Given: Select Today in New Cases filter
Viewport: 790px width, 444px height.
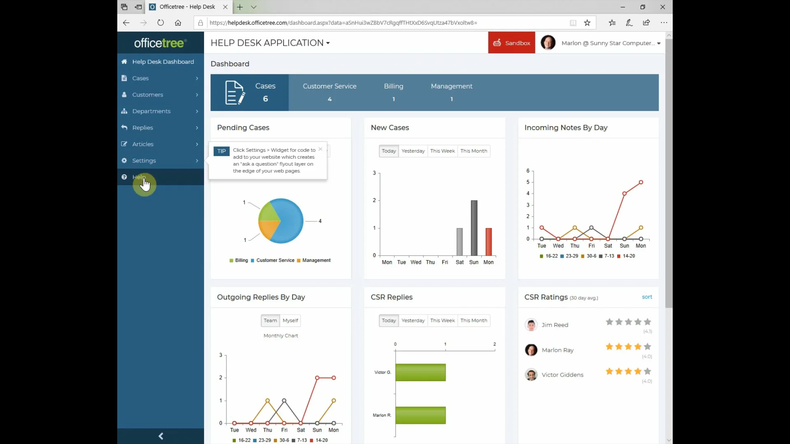Looking at the screenshot, I should [x=389, y=151].
